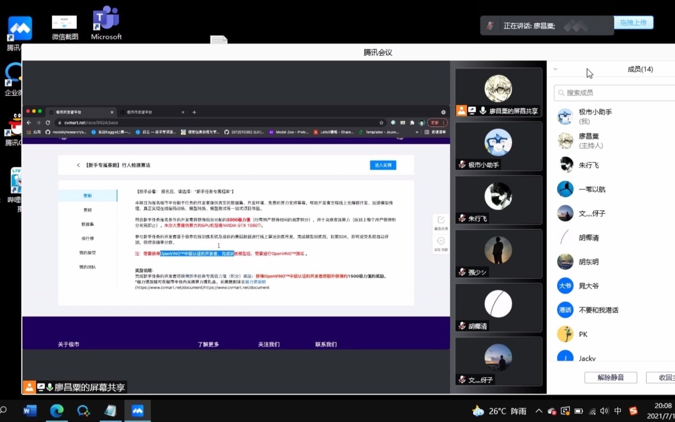
Task: Click the 文...伢子 video tile
Action: click(x=498, y=361)
